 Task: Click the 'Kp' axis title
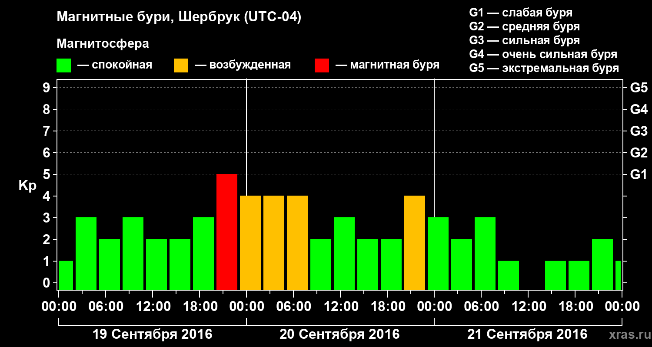click(27, 186)
